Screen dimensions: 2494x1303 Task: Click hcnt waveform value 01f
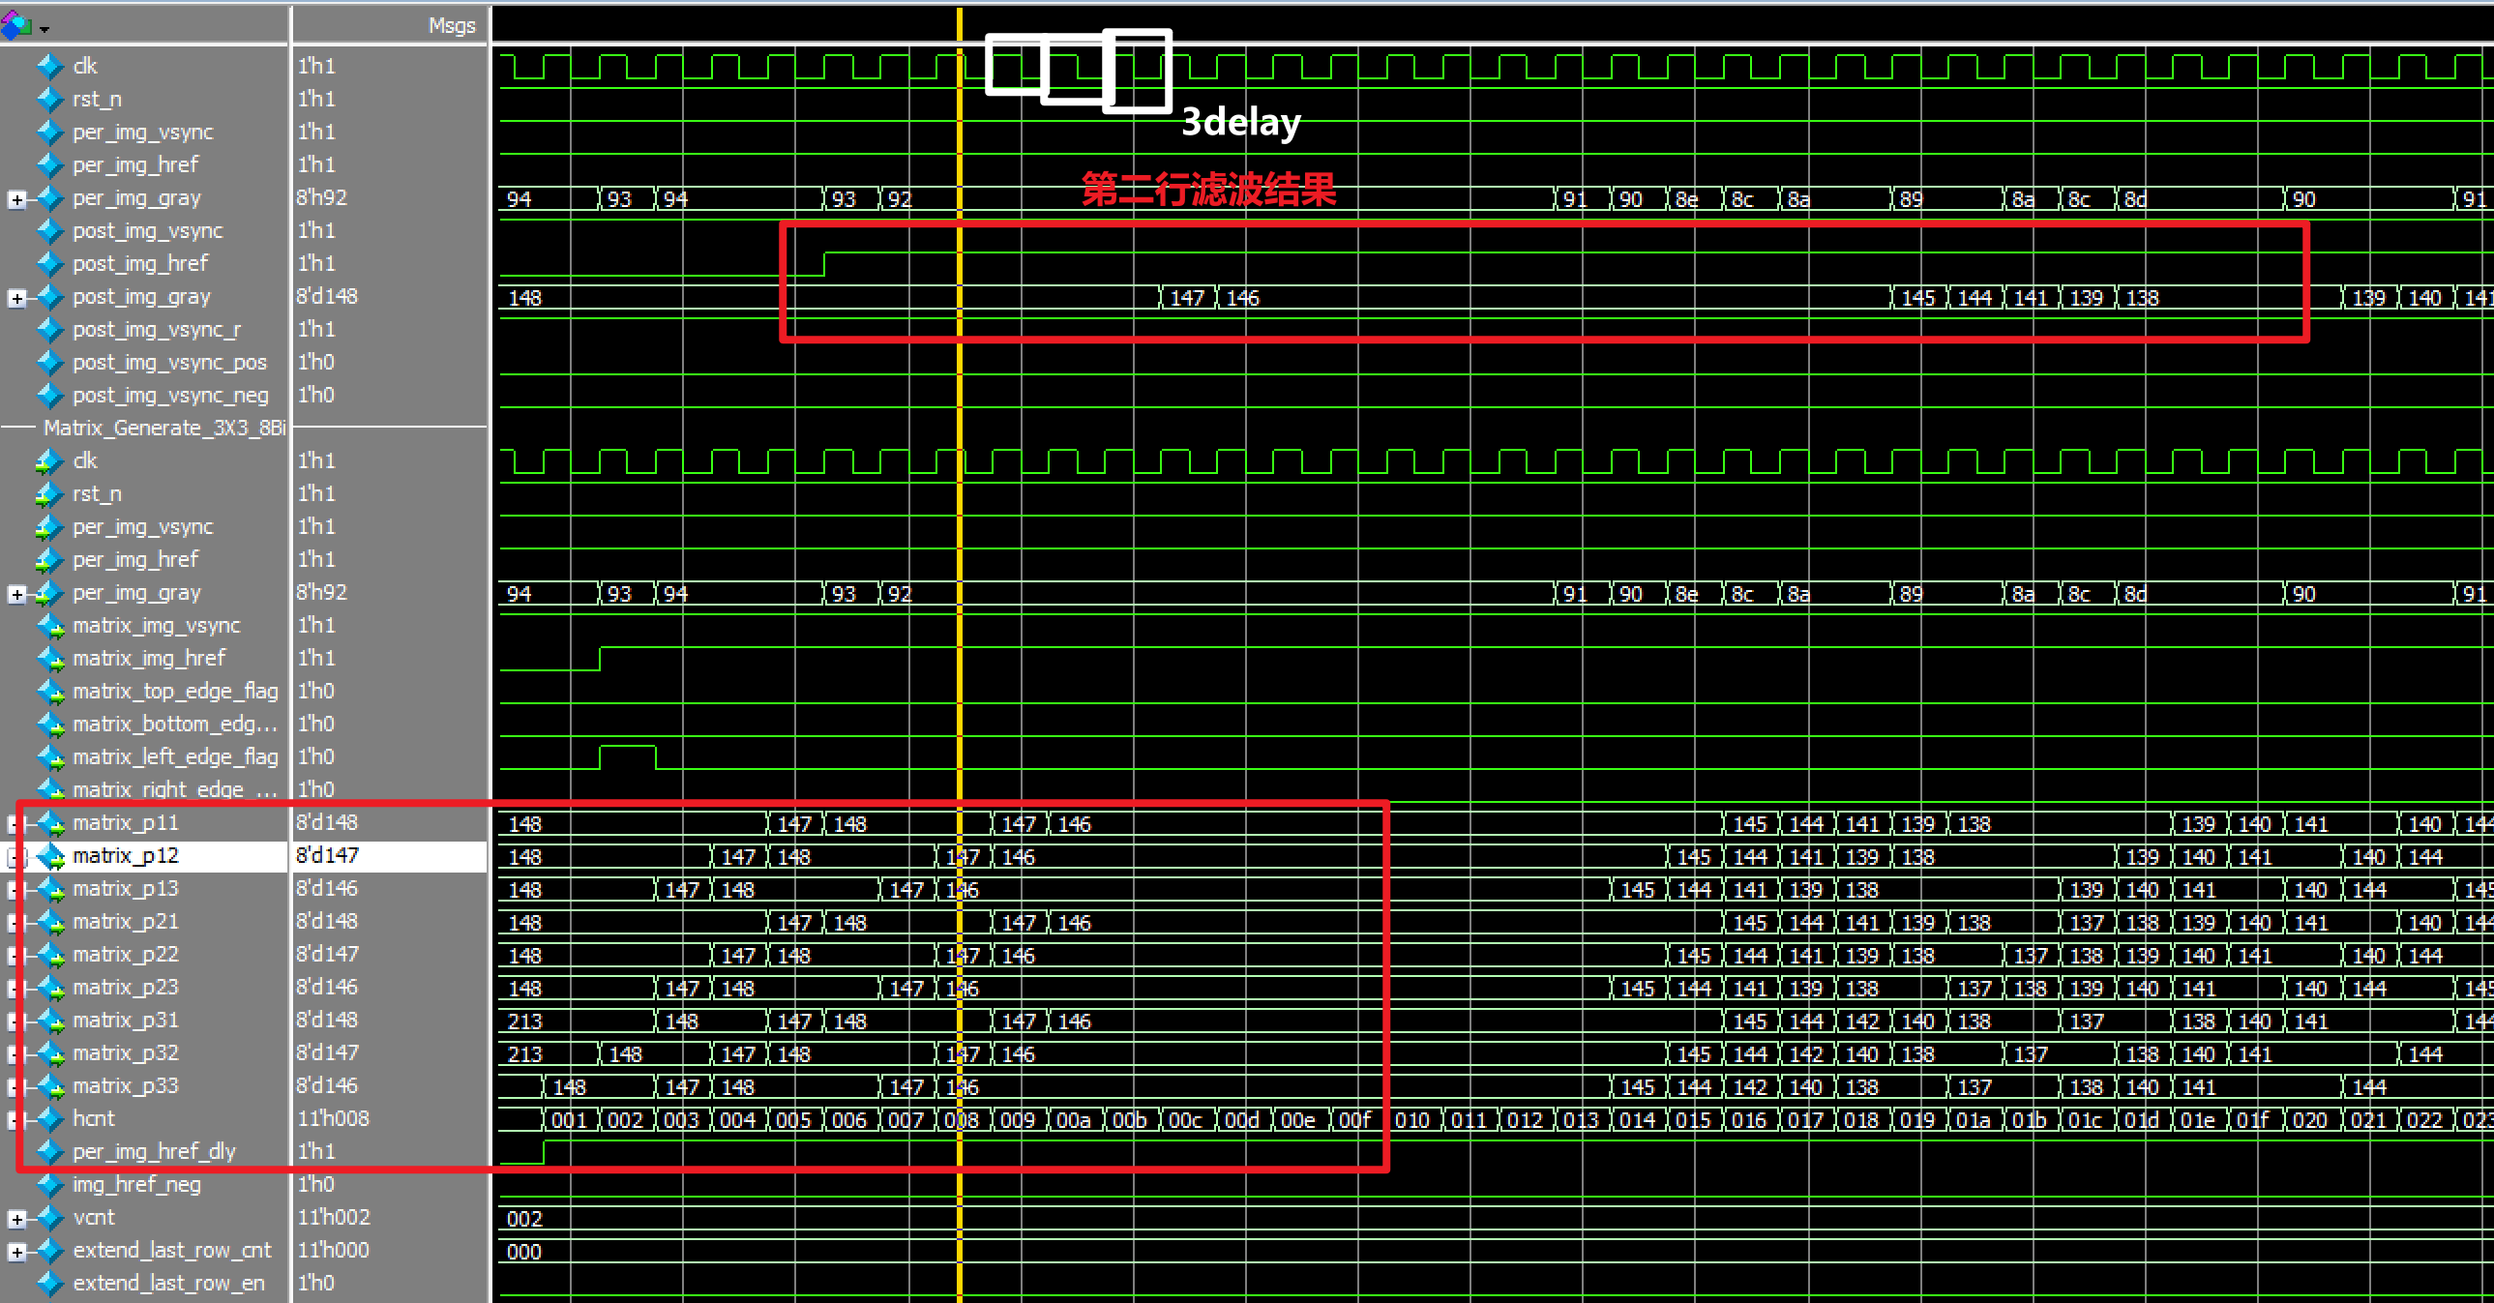click(x=2253, y=1121)
